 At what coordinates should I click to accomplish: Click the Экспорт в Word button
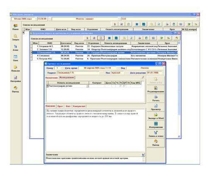tap(156, 116)
